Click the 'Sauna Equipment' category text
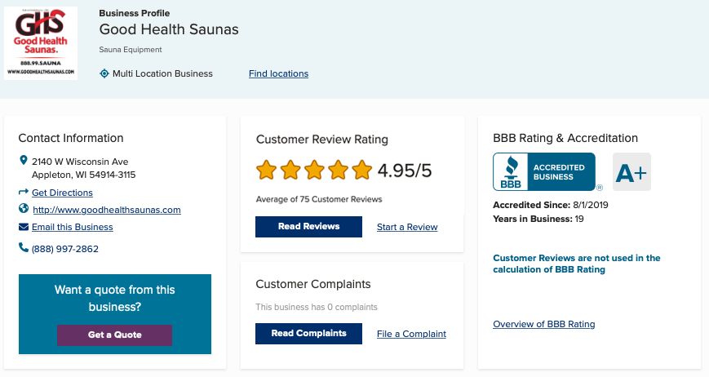709x377 pixels. [x=131, y=50]
